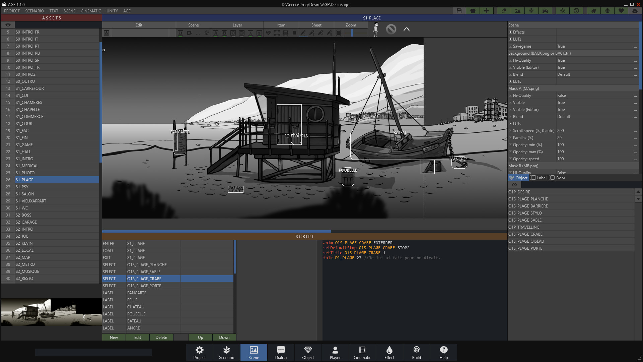This screenshot has height=362, width=643.
Task: Select the Object diamond tool in Item group
Action: tap(268, 33)
